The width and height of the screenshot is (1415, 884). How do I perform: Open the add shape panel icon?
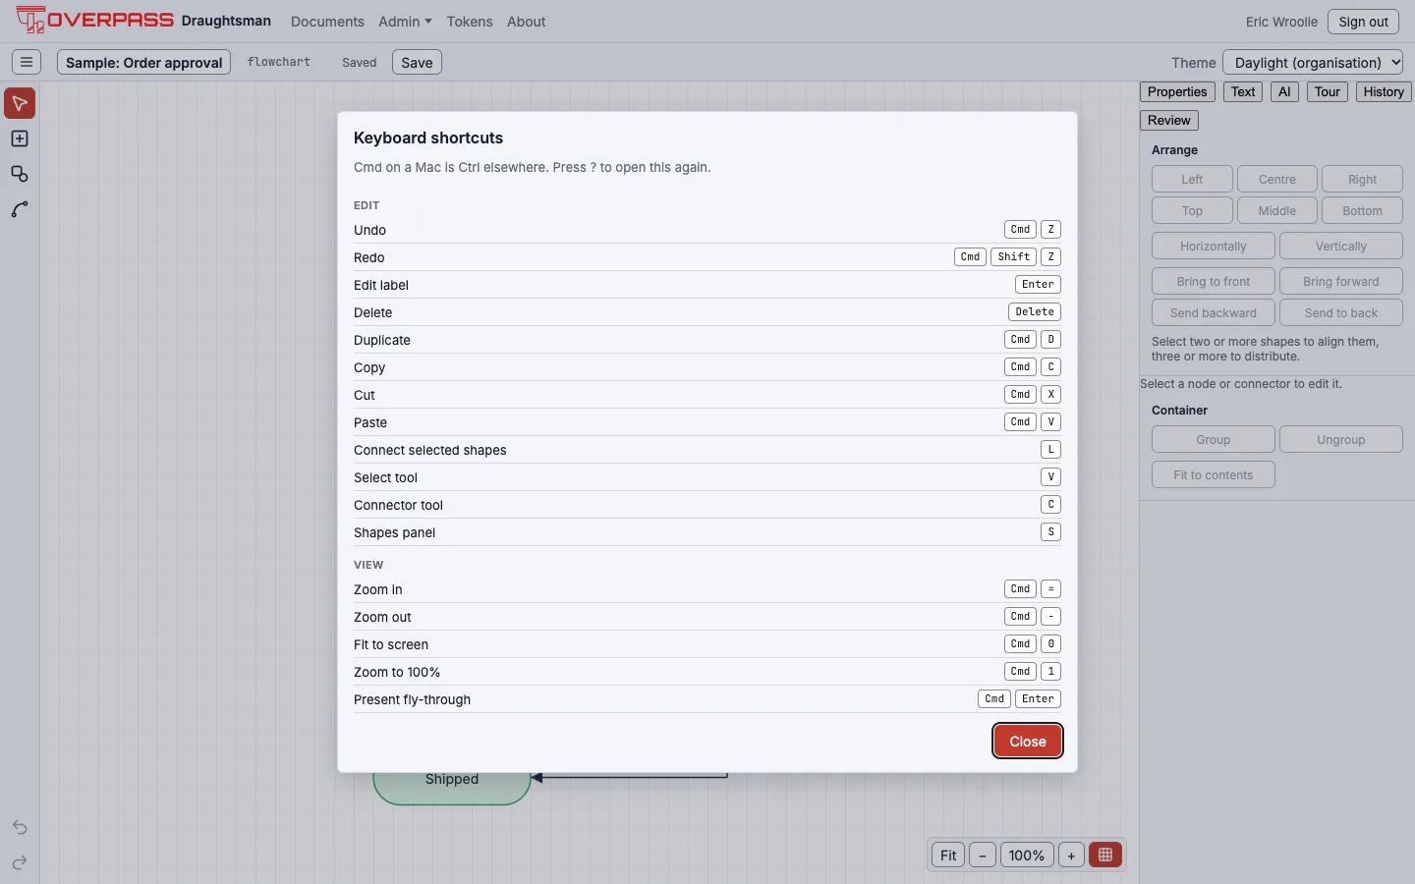click(x=20, y=138)
